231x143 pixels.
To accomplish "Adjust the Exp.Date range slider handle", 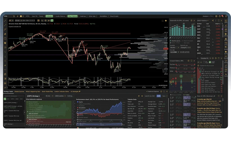I will (176, 64).
